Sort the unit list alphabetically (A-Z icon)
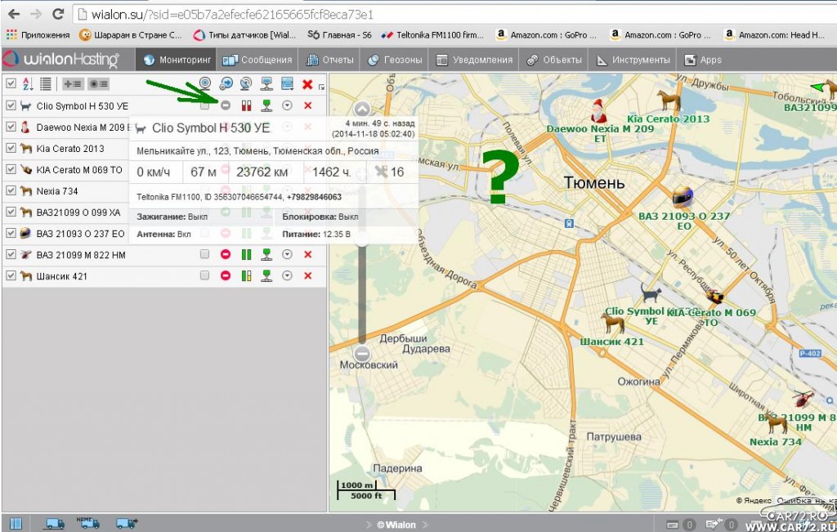 [28, 84]
